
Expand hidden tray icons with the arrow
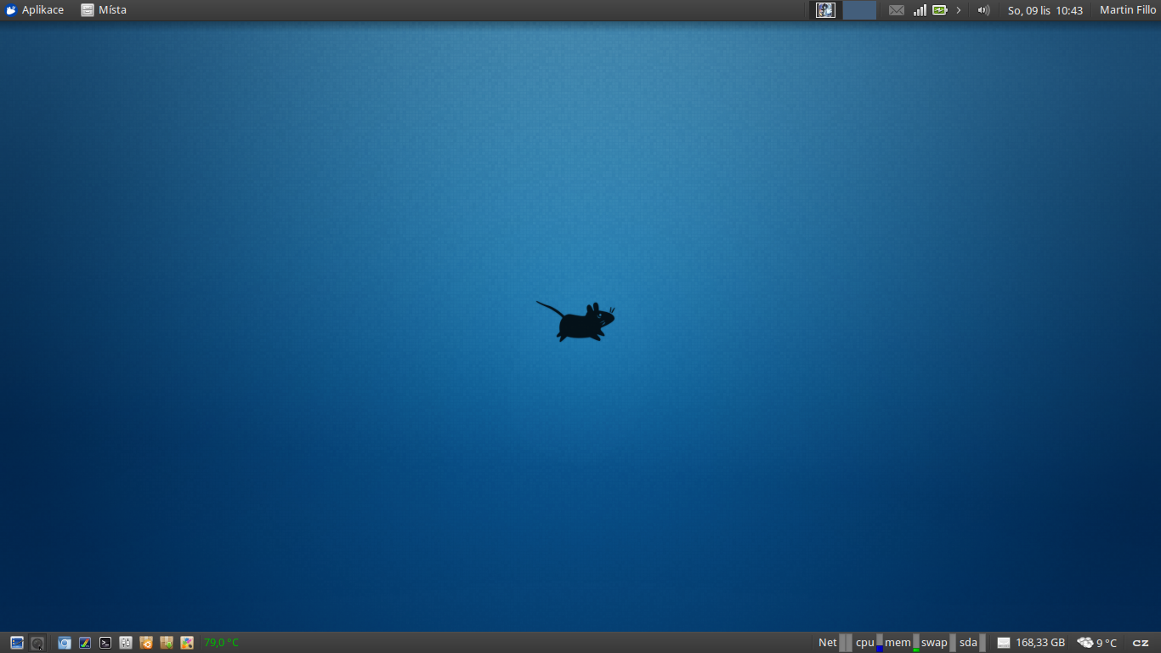click(959, 10)
